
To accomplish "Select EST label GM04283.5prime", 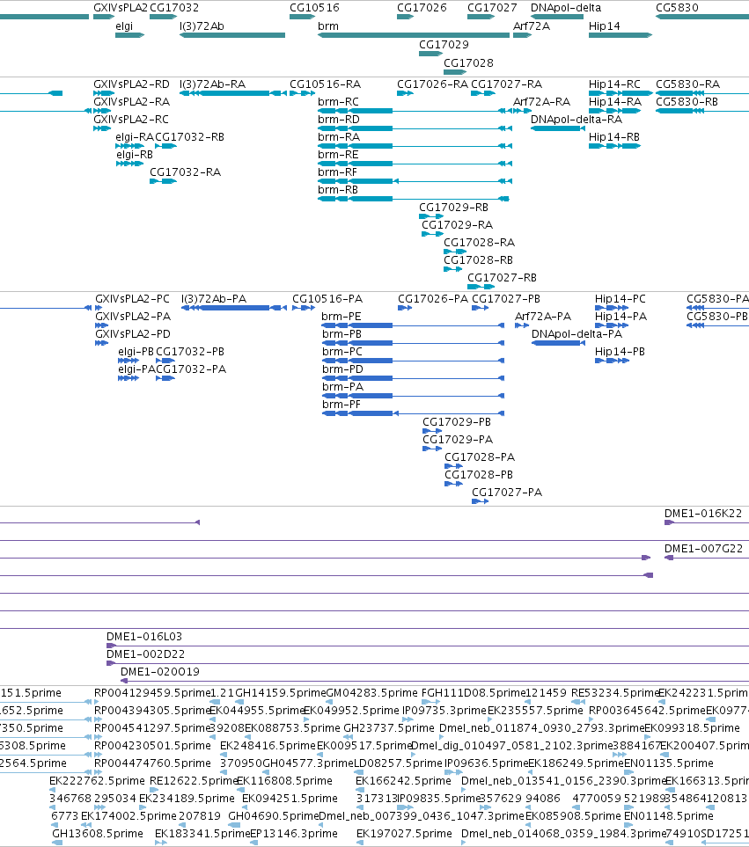I will click(x=371, y=692).
